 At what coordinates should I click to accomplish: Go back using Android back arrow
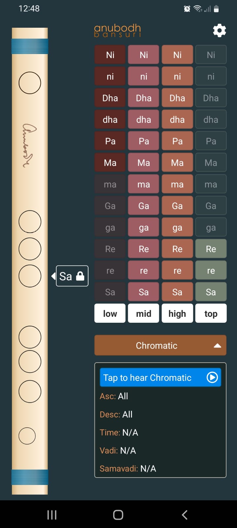(185, 515)
